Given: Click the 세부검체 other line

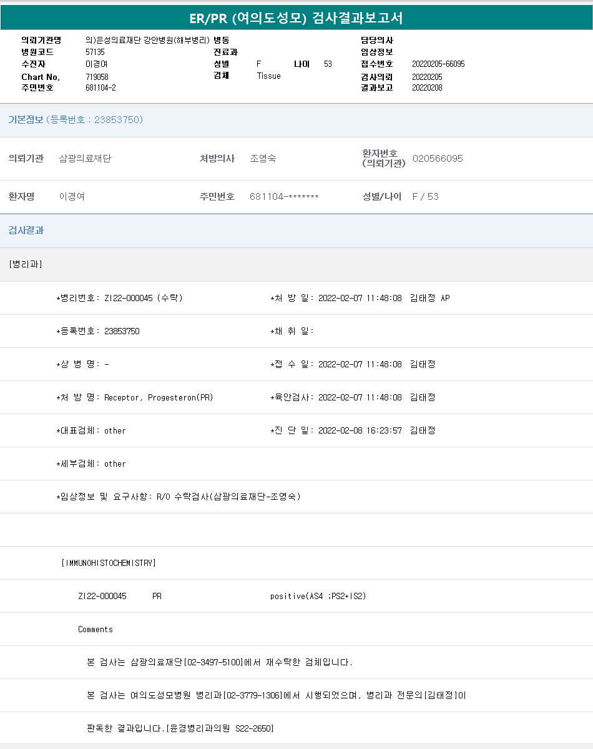Looking at the screenshot, I should pyautogui.click(x=91, y=464).
